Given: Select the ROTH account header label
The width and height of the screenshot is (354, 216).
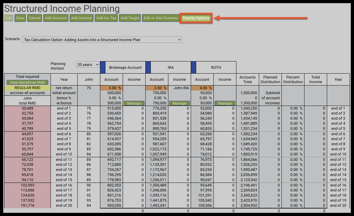Looking at the screenshot, I should [216, 68].
